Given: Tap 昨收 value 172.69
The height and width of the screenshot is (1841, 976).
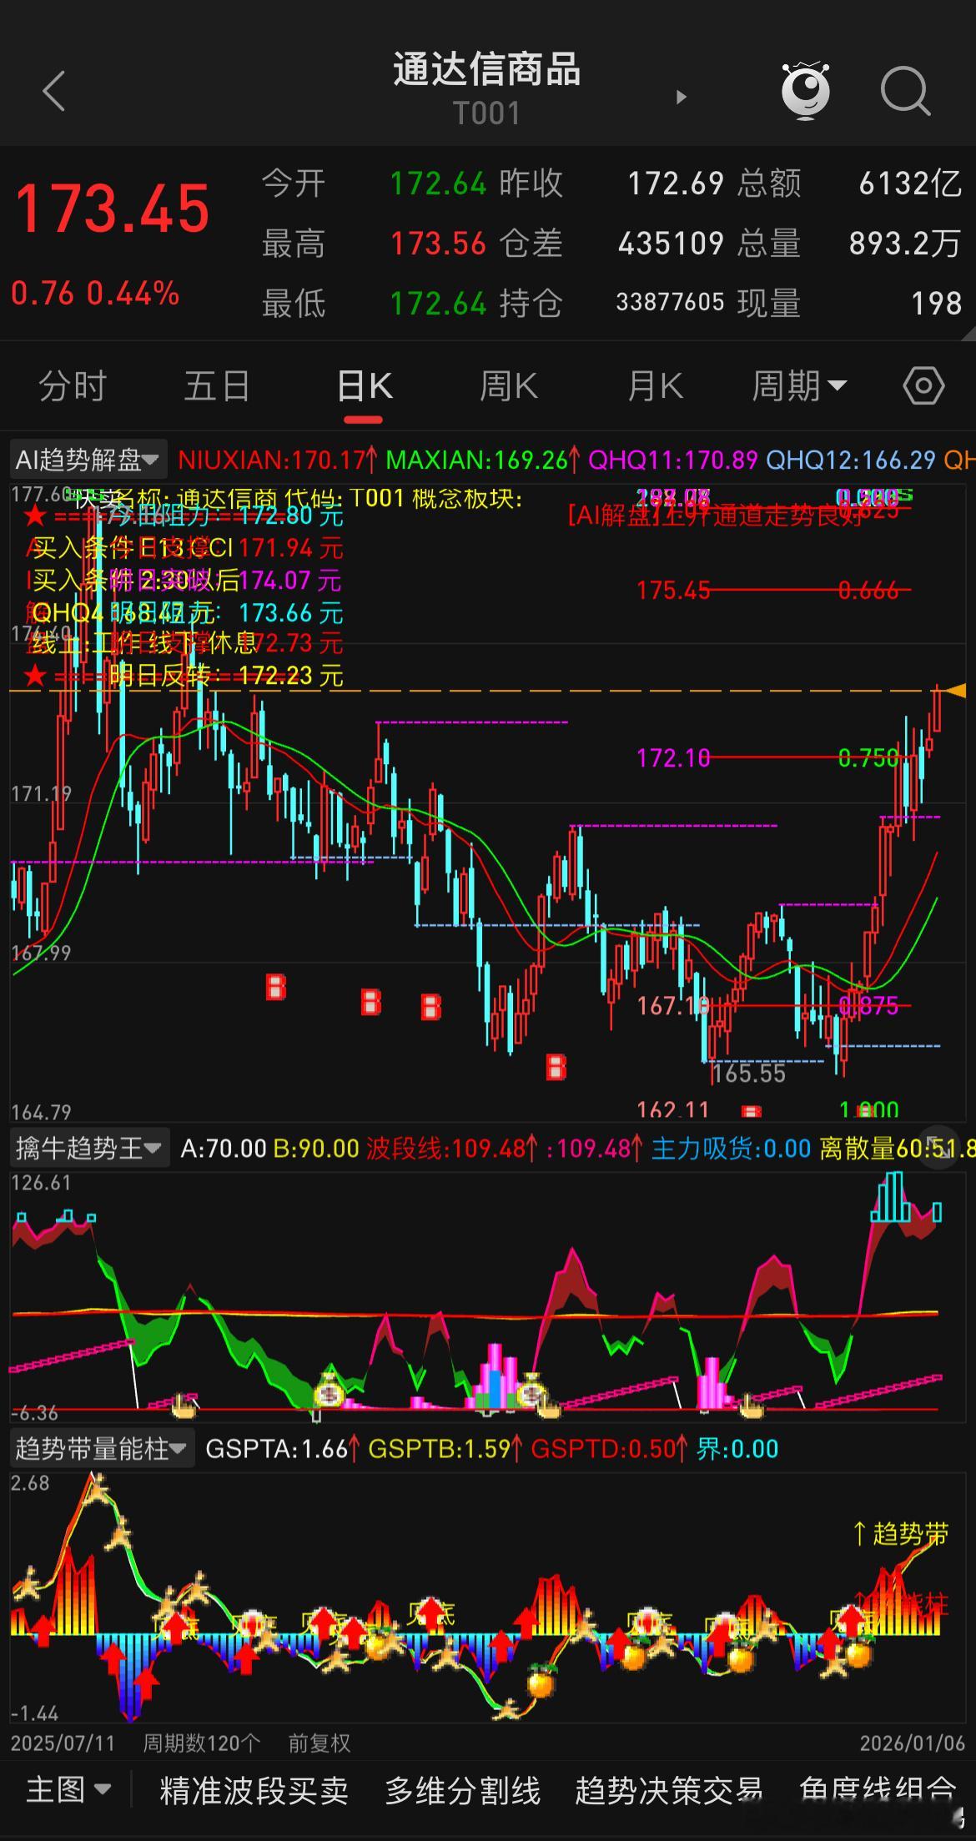Looking at the screenshot, I should (x=675, y=184).
